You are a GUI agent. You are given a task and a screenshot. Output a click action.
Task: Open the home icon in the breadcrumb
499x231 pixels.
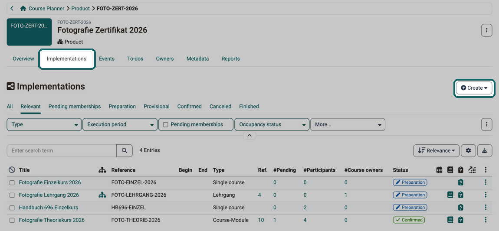point(23,9)
